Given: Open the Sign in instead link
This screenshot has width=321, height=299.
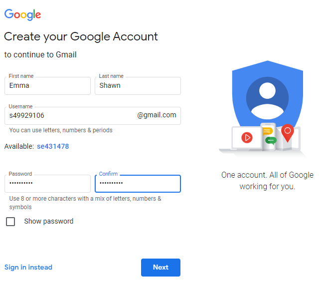Looking at the screenshot, I should click(28, 267).
